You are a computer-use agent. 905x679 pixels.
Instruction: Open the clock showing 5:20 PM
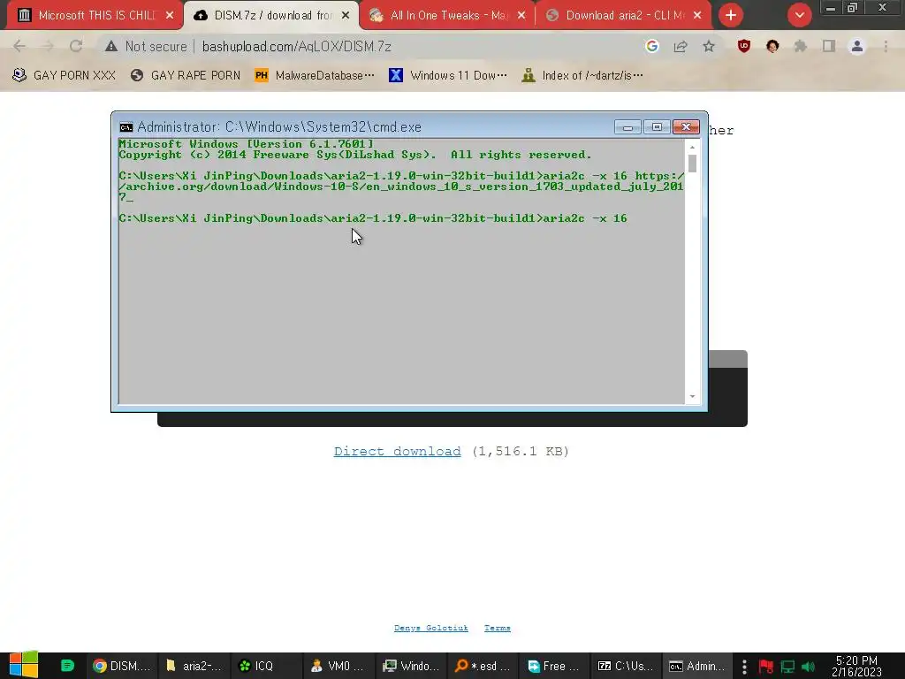click(856, 666)
